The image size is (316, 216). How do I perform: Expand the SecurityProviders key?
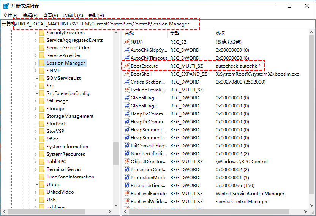tap(35, 33)
